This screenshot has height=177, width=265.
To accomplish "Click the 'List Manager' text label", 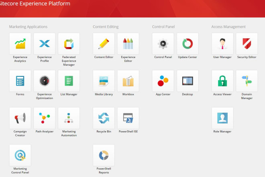I will point(69,95).
